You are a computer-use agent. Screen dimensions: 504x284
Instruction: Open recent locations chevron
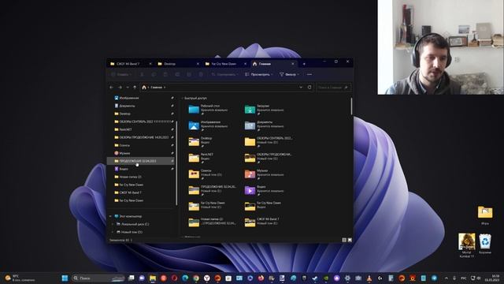point(128,88)
